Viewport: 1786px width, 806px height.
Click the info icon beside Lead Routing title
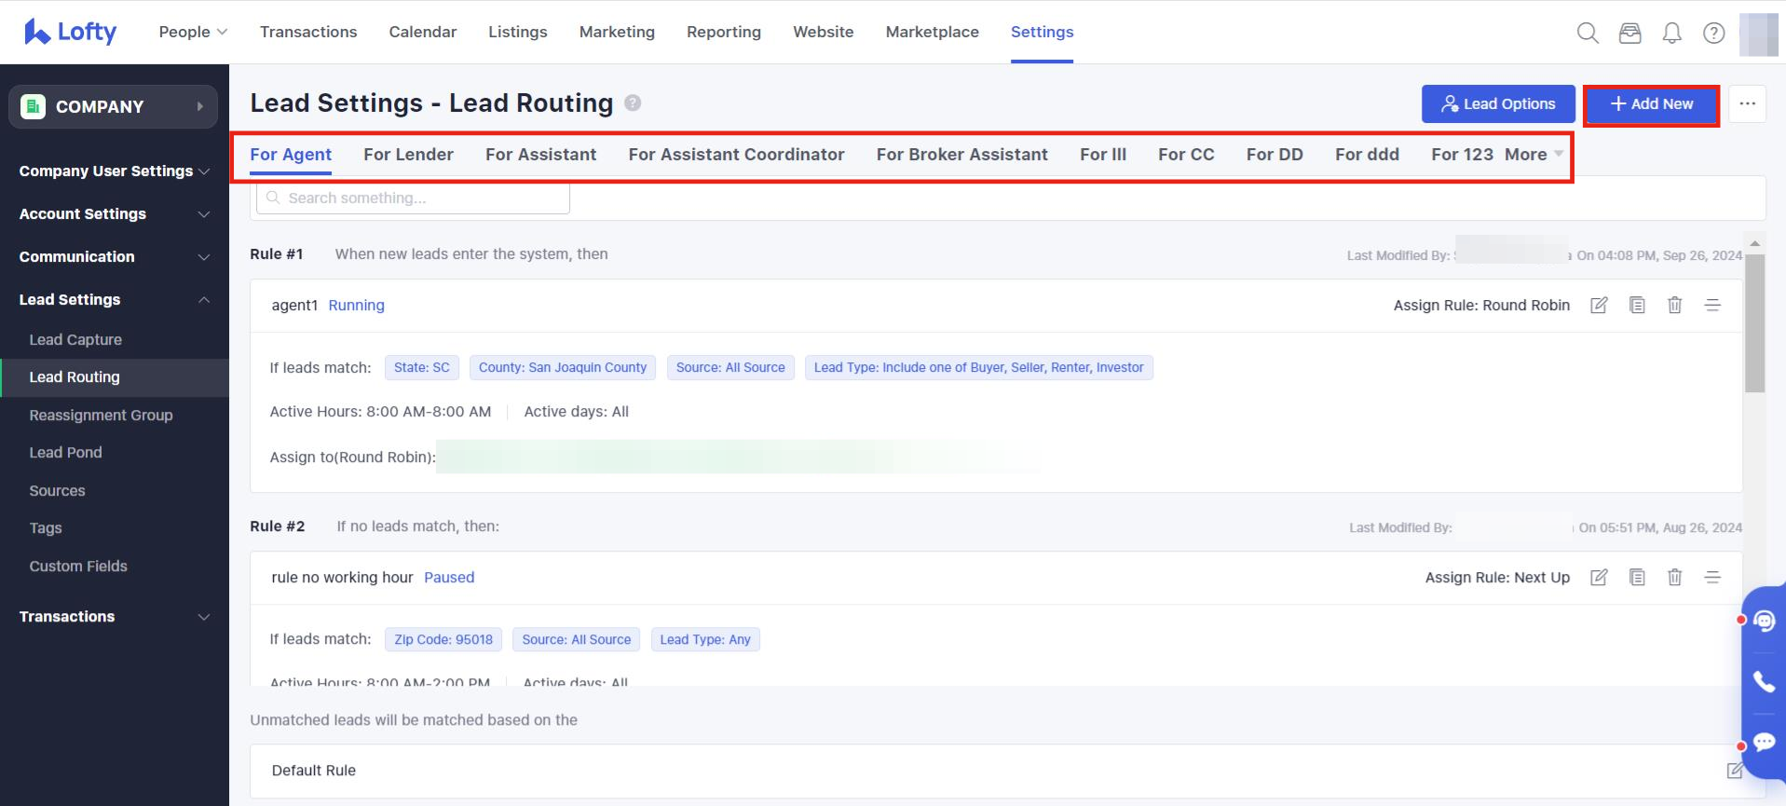[x=633, y=103]
